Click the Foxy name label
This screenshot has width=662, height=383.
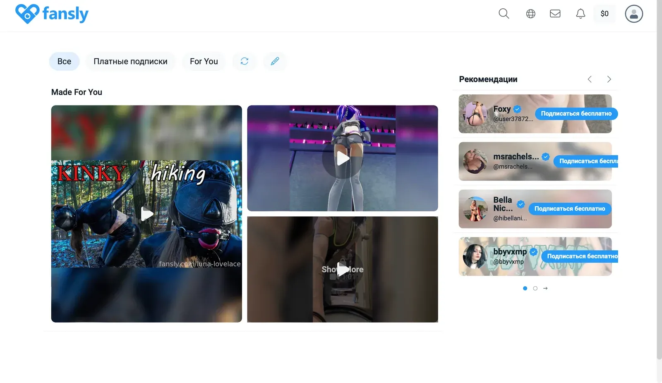tap(502, 109)
